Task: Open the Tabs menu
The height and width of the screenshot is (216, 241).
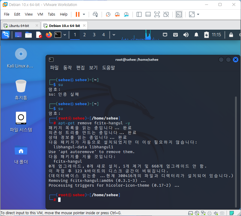Action: point(52,14)
